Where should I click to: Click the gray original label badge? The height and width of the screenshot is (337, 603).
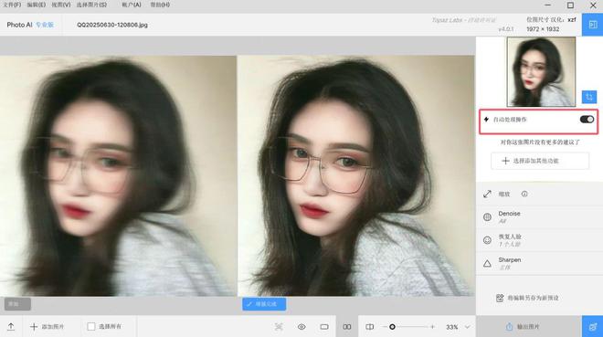coord(17,304)
